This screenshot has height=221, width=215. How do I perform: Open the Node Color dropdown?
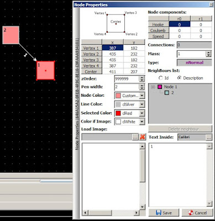141,96
